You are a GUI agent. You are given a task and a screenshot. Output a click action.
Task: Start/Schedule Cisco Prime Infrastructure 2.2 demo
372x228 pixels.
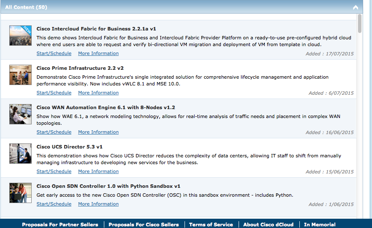[x=54, y=93]
